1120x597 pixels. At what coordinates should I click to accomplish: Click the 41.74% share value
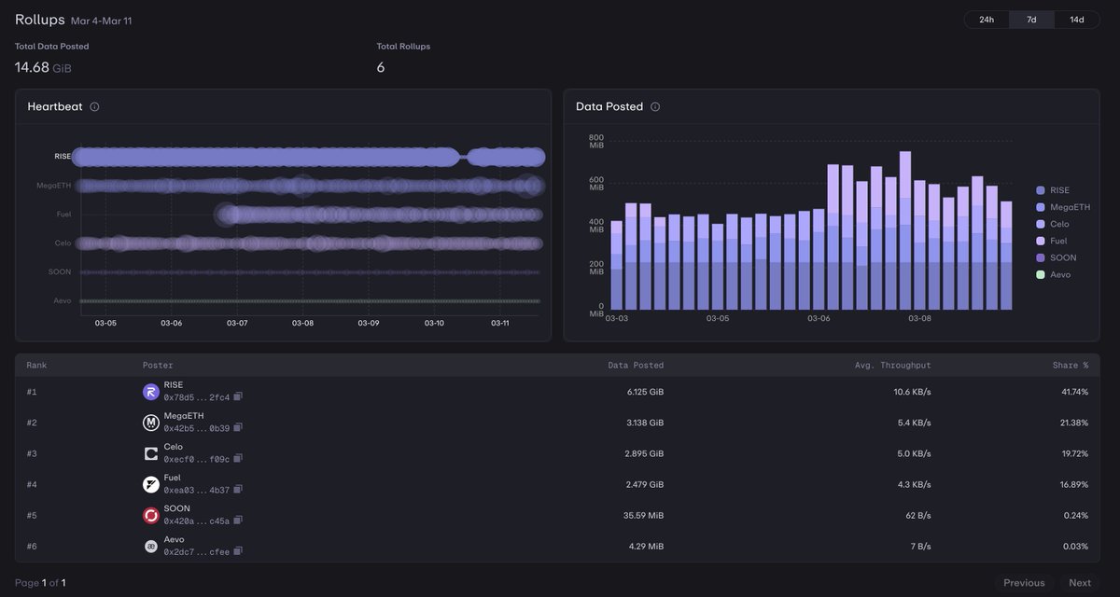(1074, 392)
